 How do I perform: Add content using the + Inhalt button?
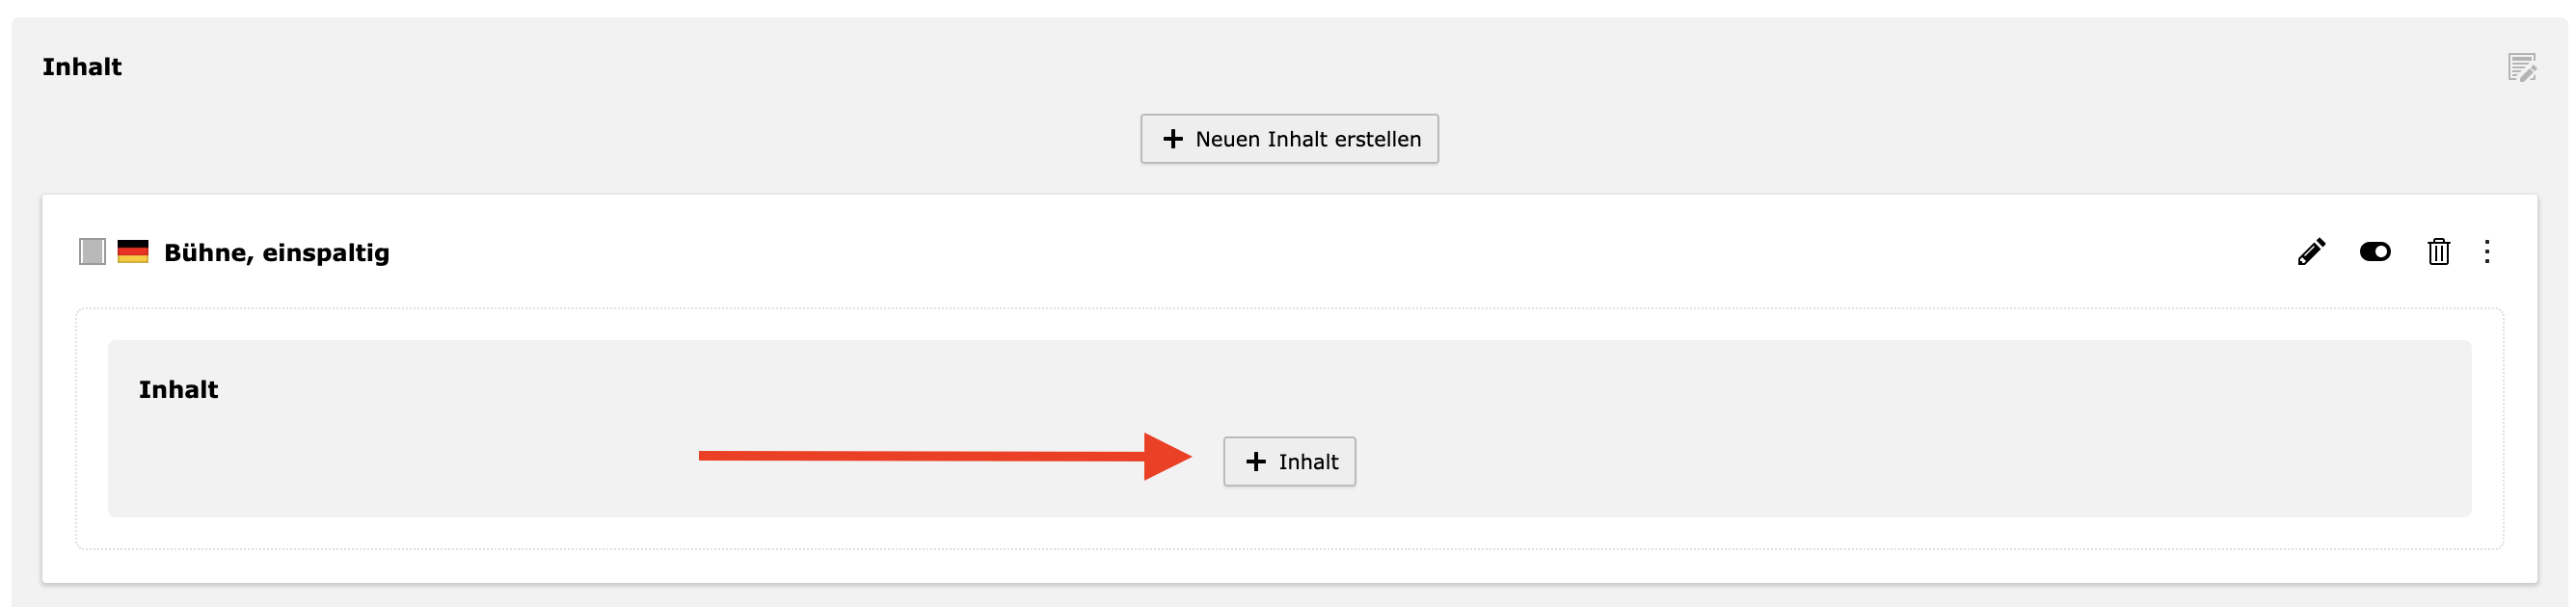(1289, 461)
